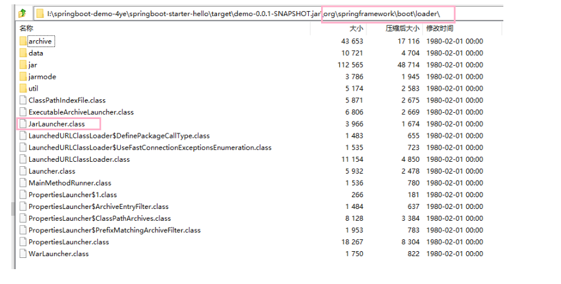Click size value 266 of PropertiesLauncher$1.class
This screenshot has width=561, height=284.
357,195
